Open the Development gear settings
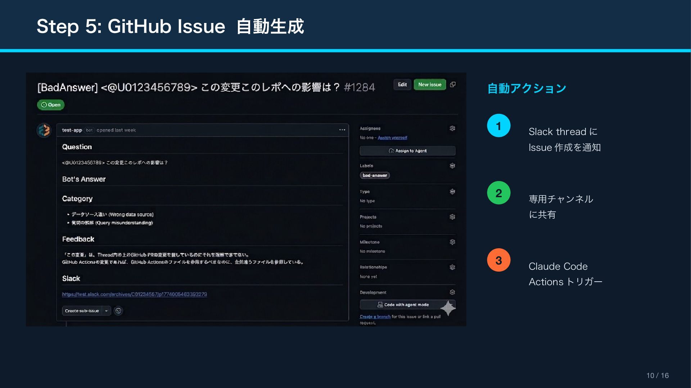The height and width of the screenshot is (388, 691). pos(452,292)
